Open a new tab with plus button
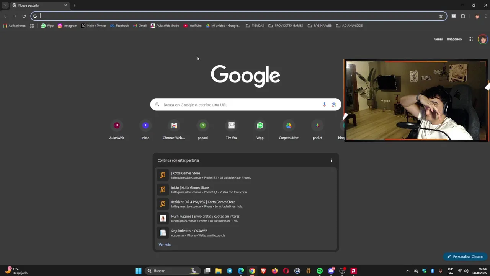 [75, 5]
